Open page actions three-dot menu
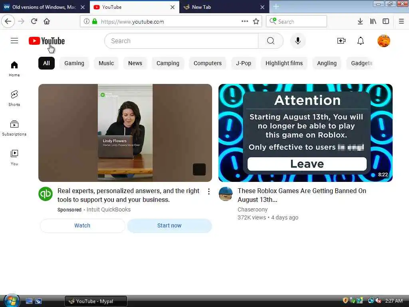The height and width of the screenshot is (307, 409). (245, 22)
